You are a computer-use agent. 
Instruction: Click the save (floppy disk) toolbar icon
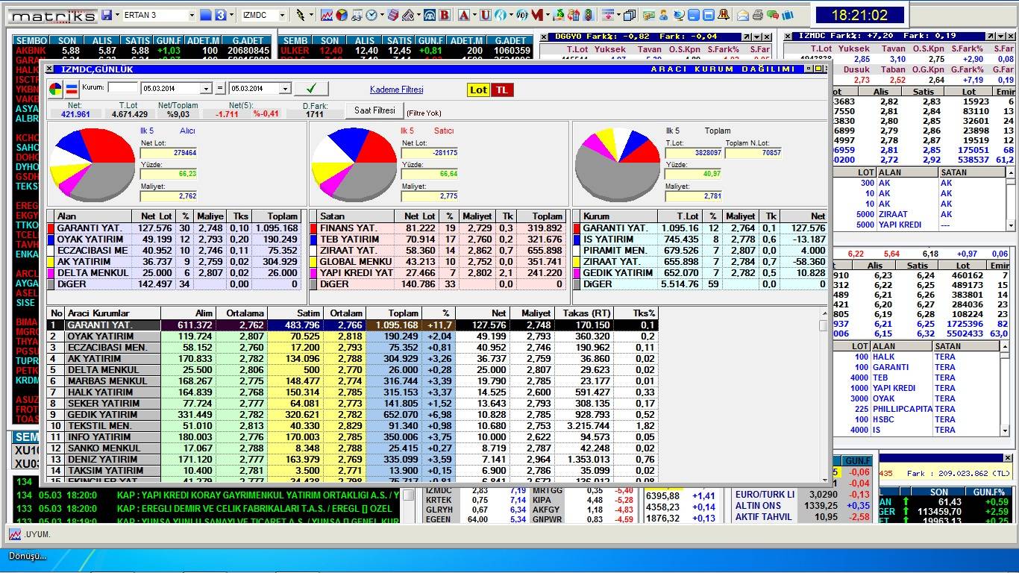click(107, 15)
